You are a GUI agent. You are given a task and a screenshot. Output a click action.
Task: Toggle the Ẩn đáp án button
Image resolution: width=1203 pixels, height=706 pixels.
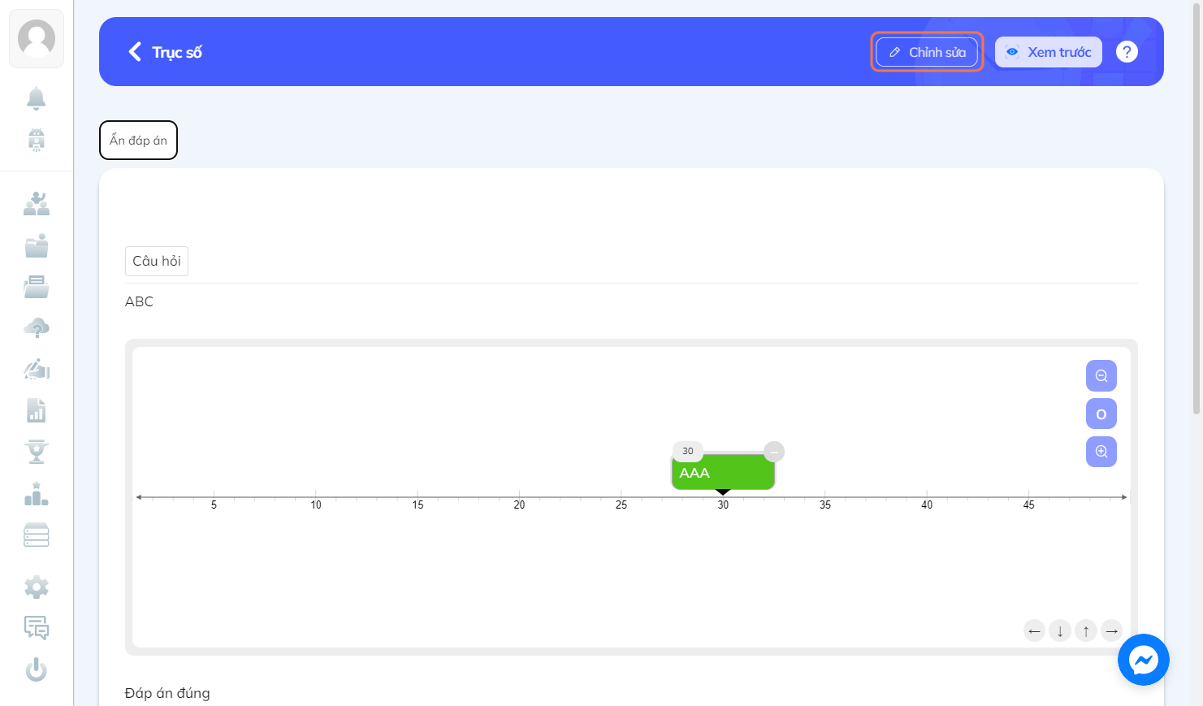click(x=138, y=141)
